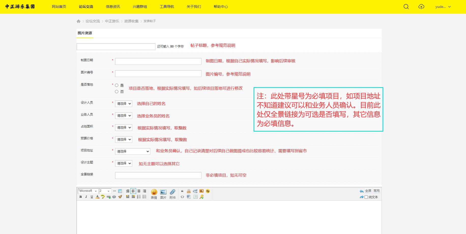Follow the 资源收集 breadcrumb link
466x234 pixels.
pyautogui.click(x=131, y=21)
